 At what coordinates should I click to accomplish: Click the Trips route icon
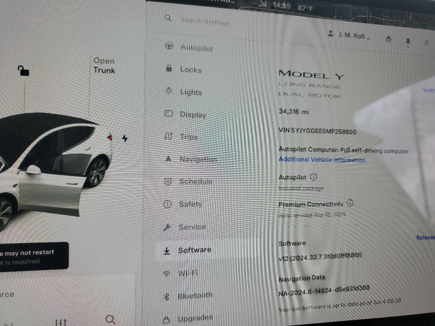pos(168,136)
